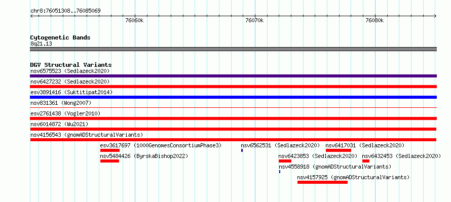
Task: Select the small purple nsv6562531 marker
Action: tap(242, 150)
